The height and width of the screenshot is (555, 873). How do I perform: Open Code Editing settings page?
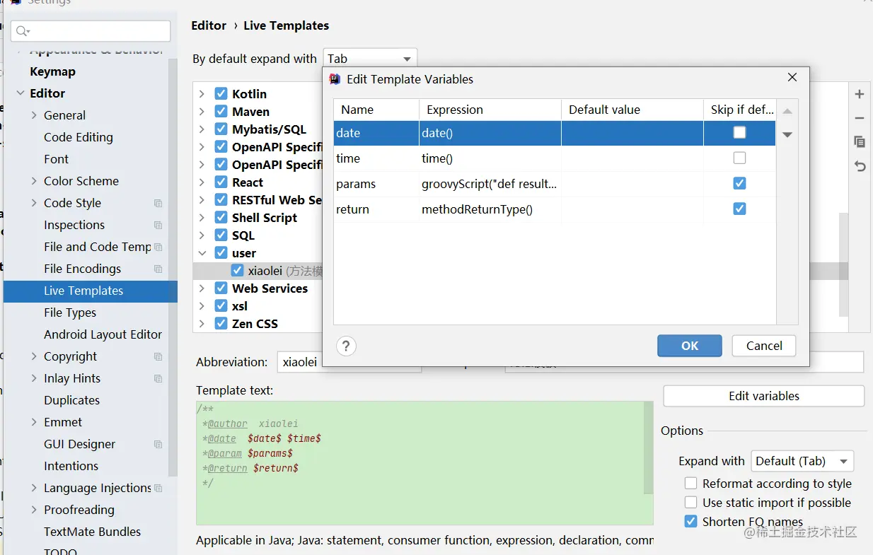[x=79, y=137]
